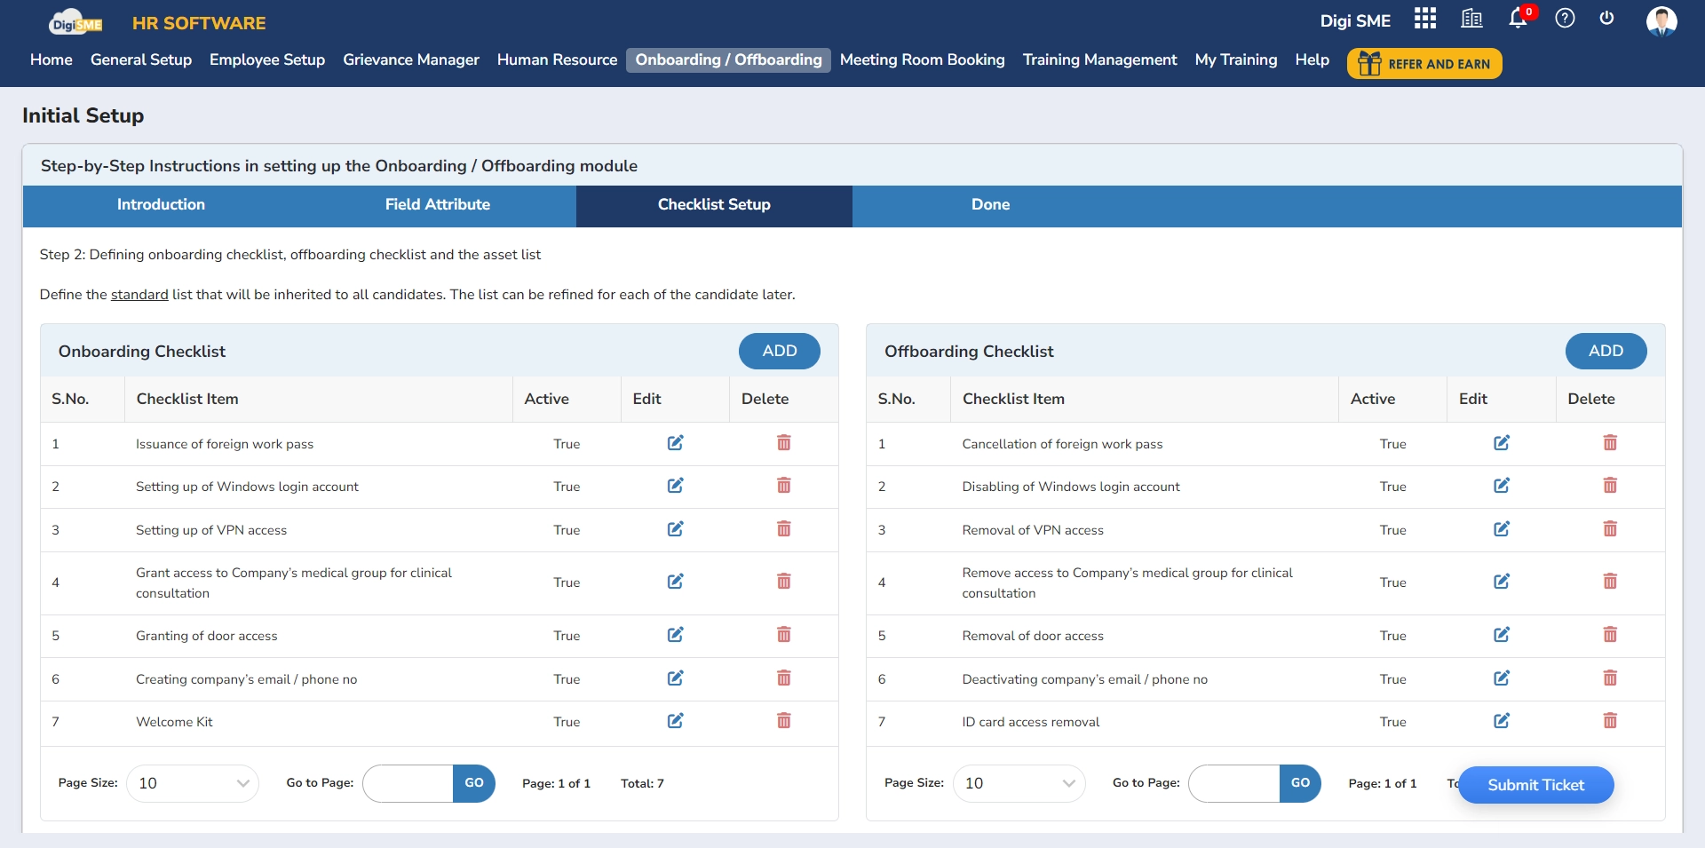This screenshot has width=1705, height=848.
Task: Edit Cancellation of foreign work pass item
Action: click(1501, 443)
